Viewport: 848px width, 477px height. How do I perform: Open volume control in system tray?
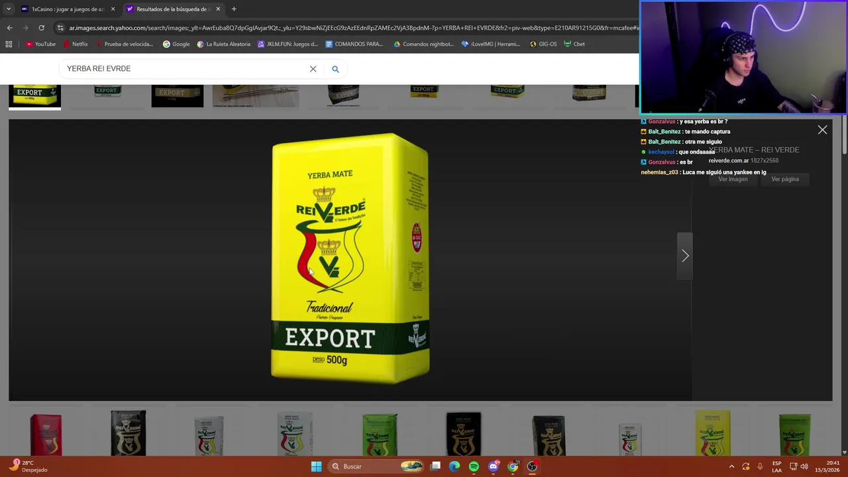tap(804, 466)
